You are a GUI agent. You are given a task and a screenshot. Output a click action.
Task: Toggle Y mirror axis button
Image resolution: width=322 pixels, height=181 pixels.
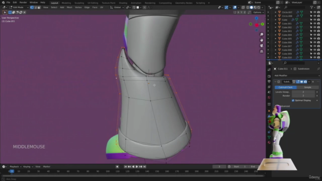pos(242,12)
